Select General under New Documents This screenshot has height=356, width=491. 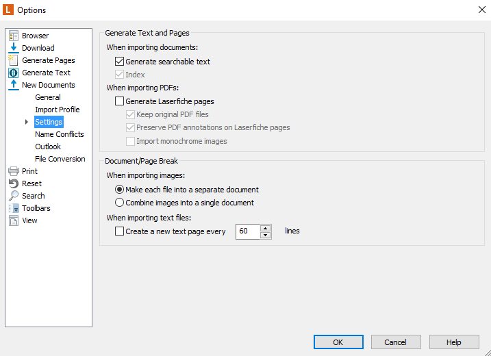(x=48, y=97)
